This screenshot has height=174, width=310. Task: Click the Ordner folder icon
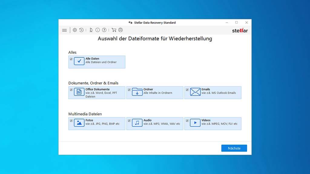pos(137,92)
